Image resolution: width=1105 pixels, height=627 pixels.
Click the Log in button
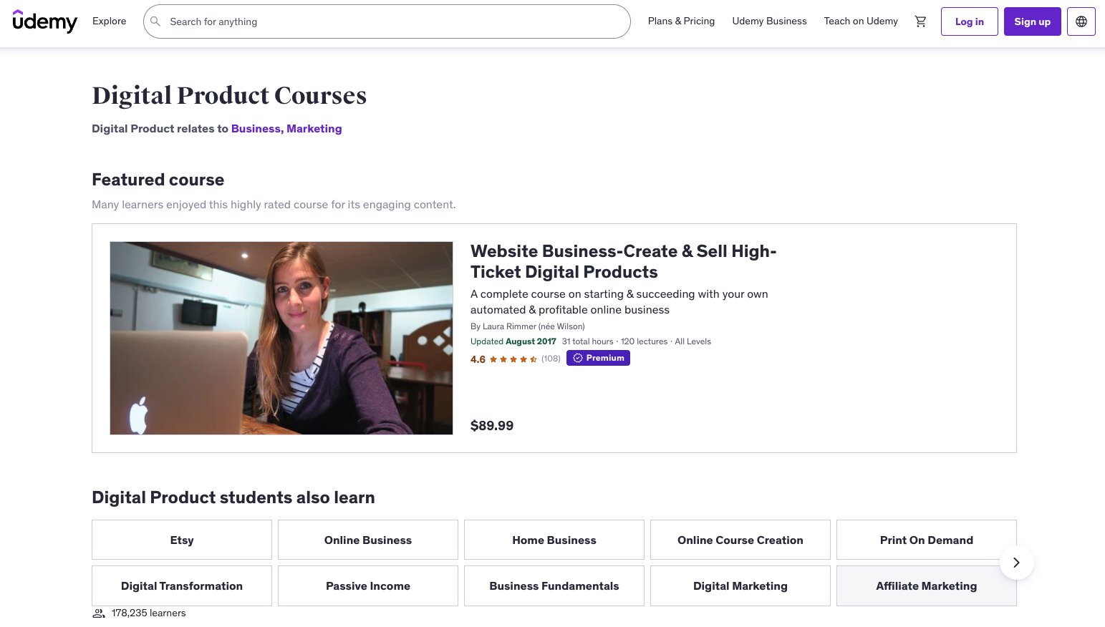[x=969, y=21]
